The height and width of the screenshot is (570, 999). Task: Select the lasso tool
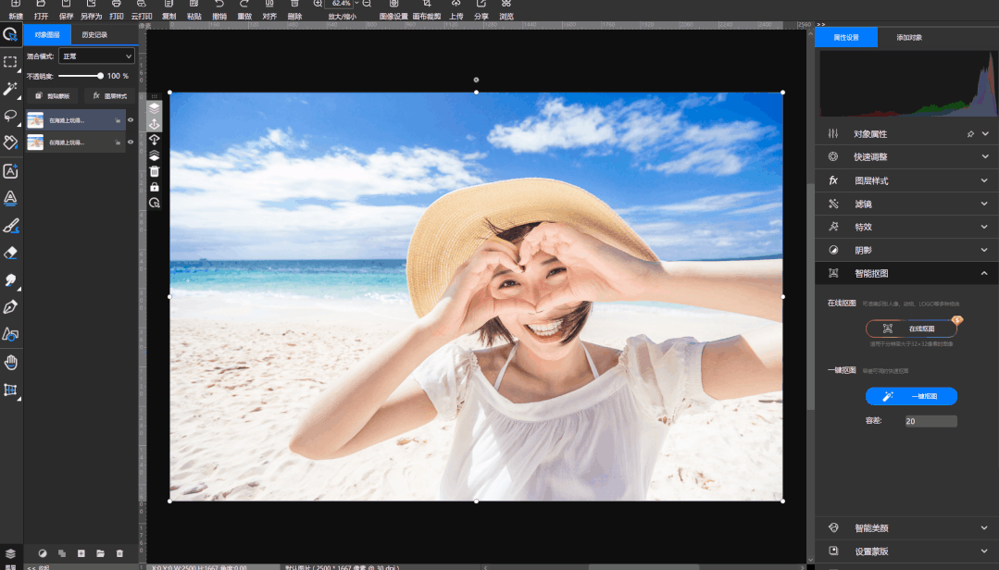[10, 116]
